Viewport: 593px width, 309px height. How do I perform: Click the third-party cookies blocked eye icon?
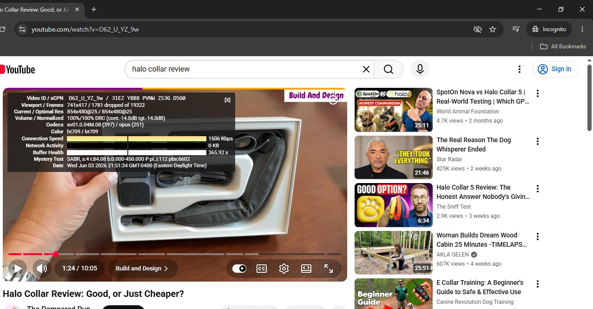click(477, 29)
